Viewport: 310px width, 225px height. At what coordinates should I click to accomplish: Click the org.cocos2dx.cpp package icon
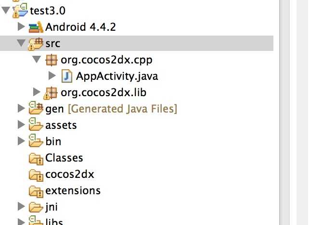point(51,60)
